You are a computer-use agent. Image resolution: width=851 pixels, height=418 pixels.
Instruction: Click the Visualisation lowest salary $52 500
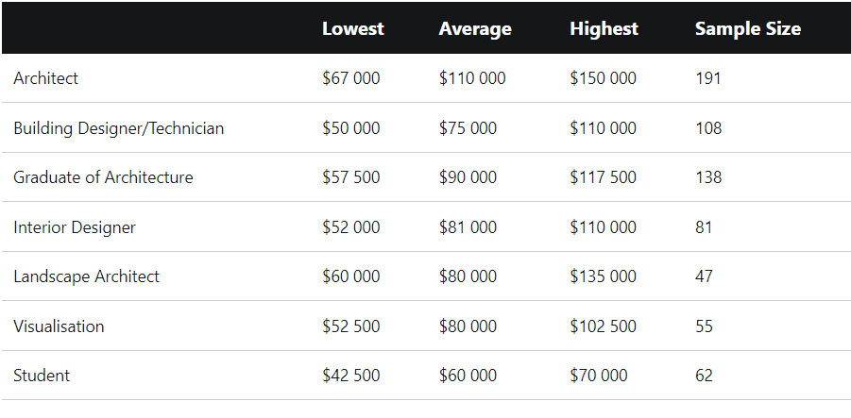[x=351, y=326]
